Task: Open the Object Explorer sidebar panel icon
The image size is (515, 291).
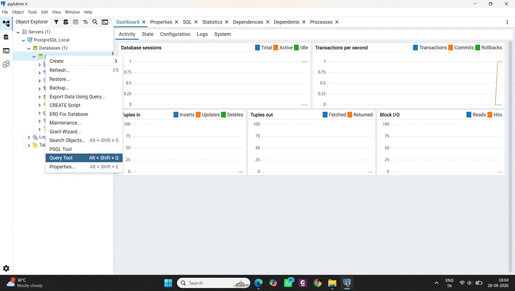Action: (x=6, y=23)
